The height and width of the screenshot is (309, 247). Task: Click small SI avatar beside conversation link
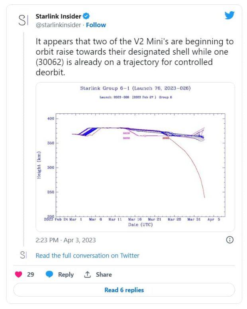coord(23,255)
